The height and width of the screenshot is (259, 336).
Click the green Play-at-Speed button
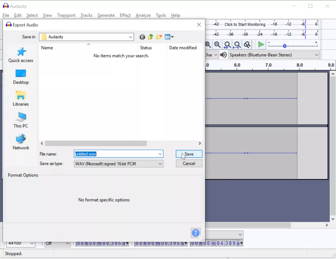[261, 45]
